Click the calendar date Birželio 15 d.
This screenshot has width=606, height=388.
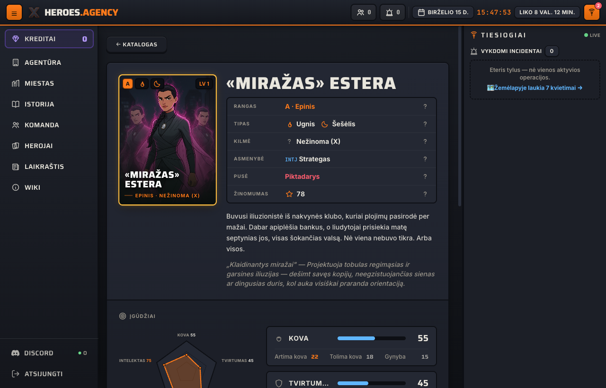pos(443,12)
